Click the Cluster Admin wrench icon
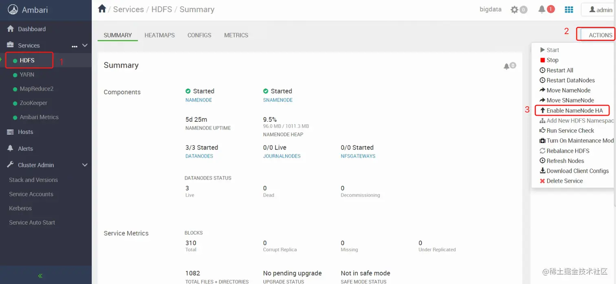 pyautogui.click(x=11, y=165)
